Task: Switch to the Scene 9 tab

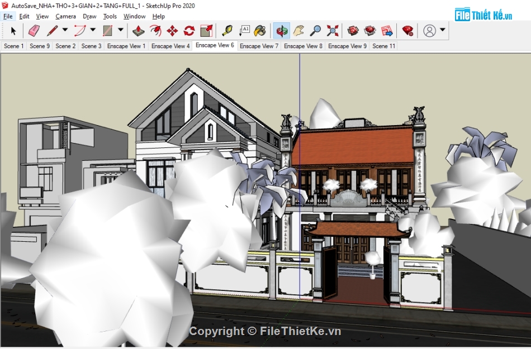Action: point(40,46)
